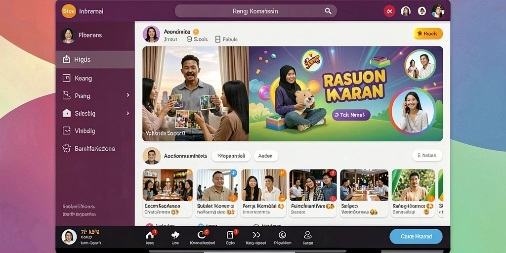Screen dimensions: 506x253
Task: Click the Cdie icon in the bottom bar
Action: 230,235
